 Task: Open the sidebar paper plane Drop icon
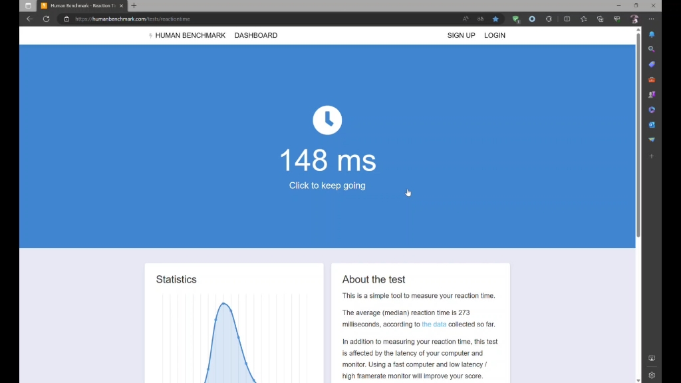[652, 140]
